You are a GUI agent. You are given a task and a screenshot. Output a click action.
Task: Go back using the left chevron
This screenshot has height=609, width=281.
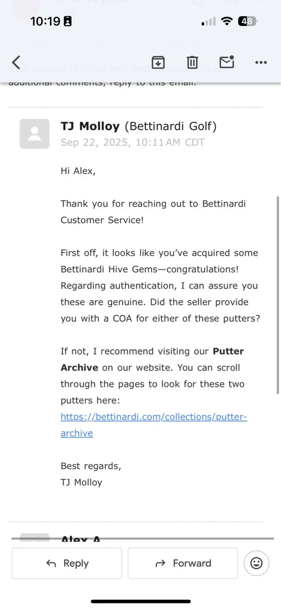16,62
